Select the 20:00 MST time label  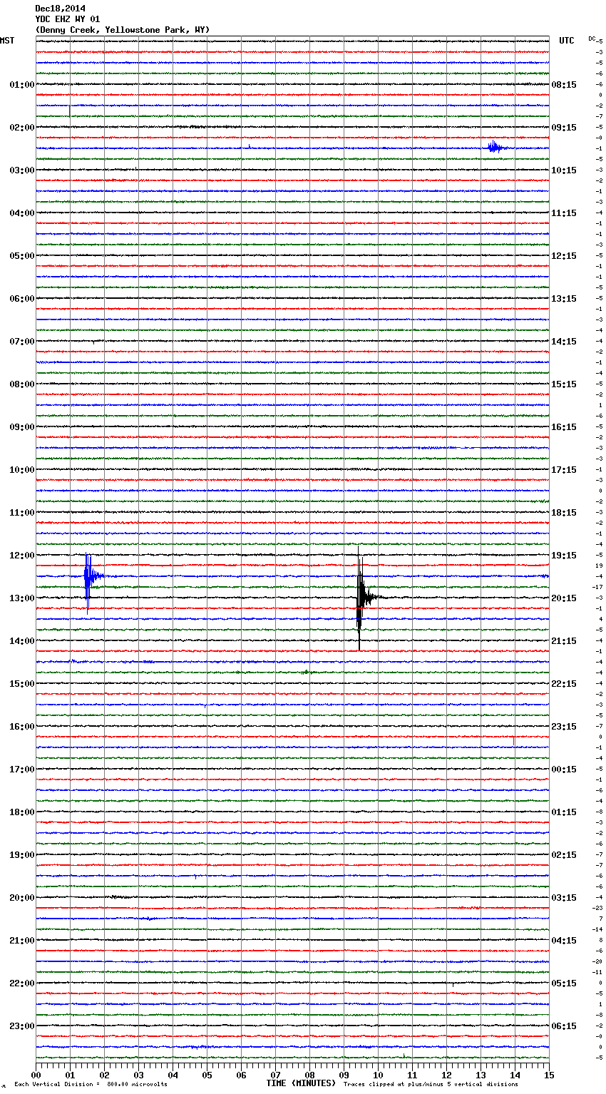[21, 897]
